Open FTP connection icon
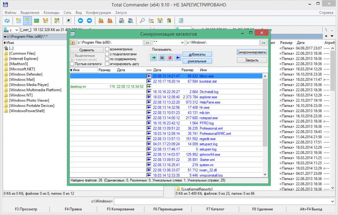 tap(121, 21)
